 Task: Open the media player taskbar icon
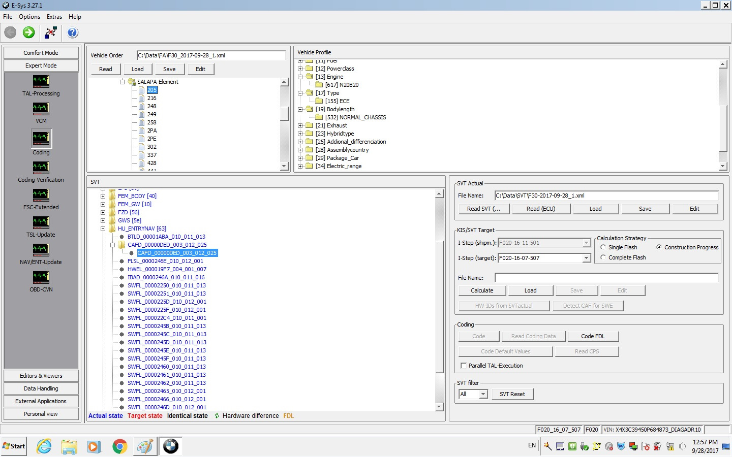click(94, 446)
